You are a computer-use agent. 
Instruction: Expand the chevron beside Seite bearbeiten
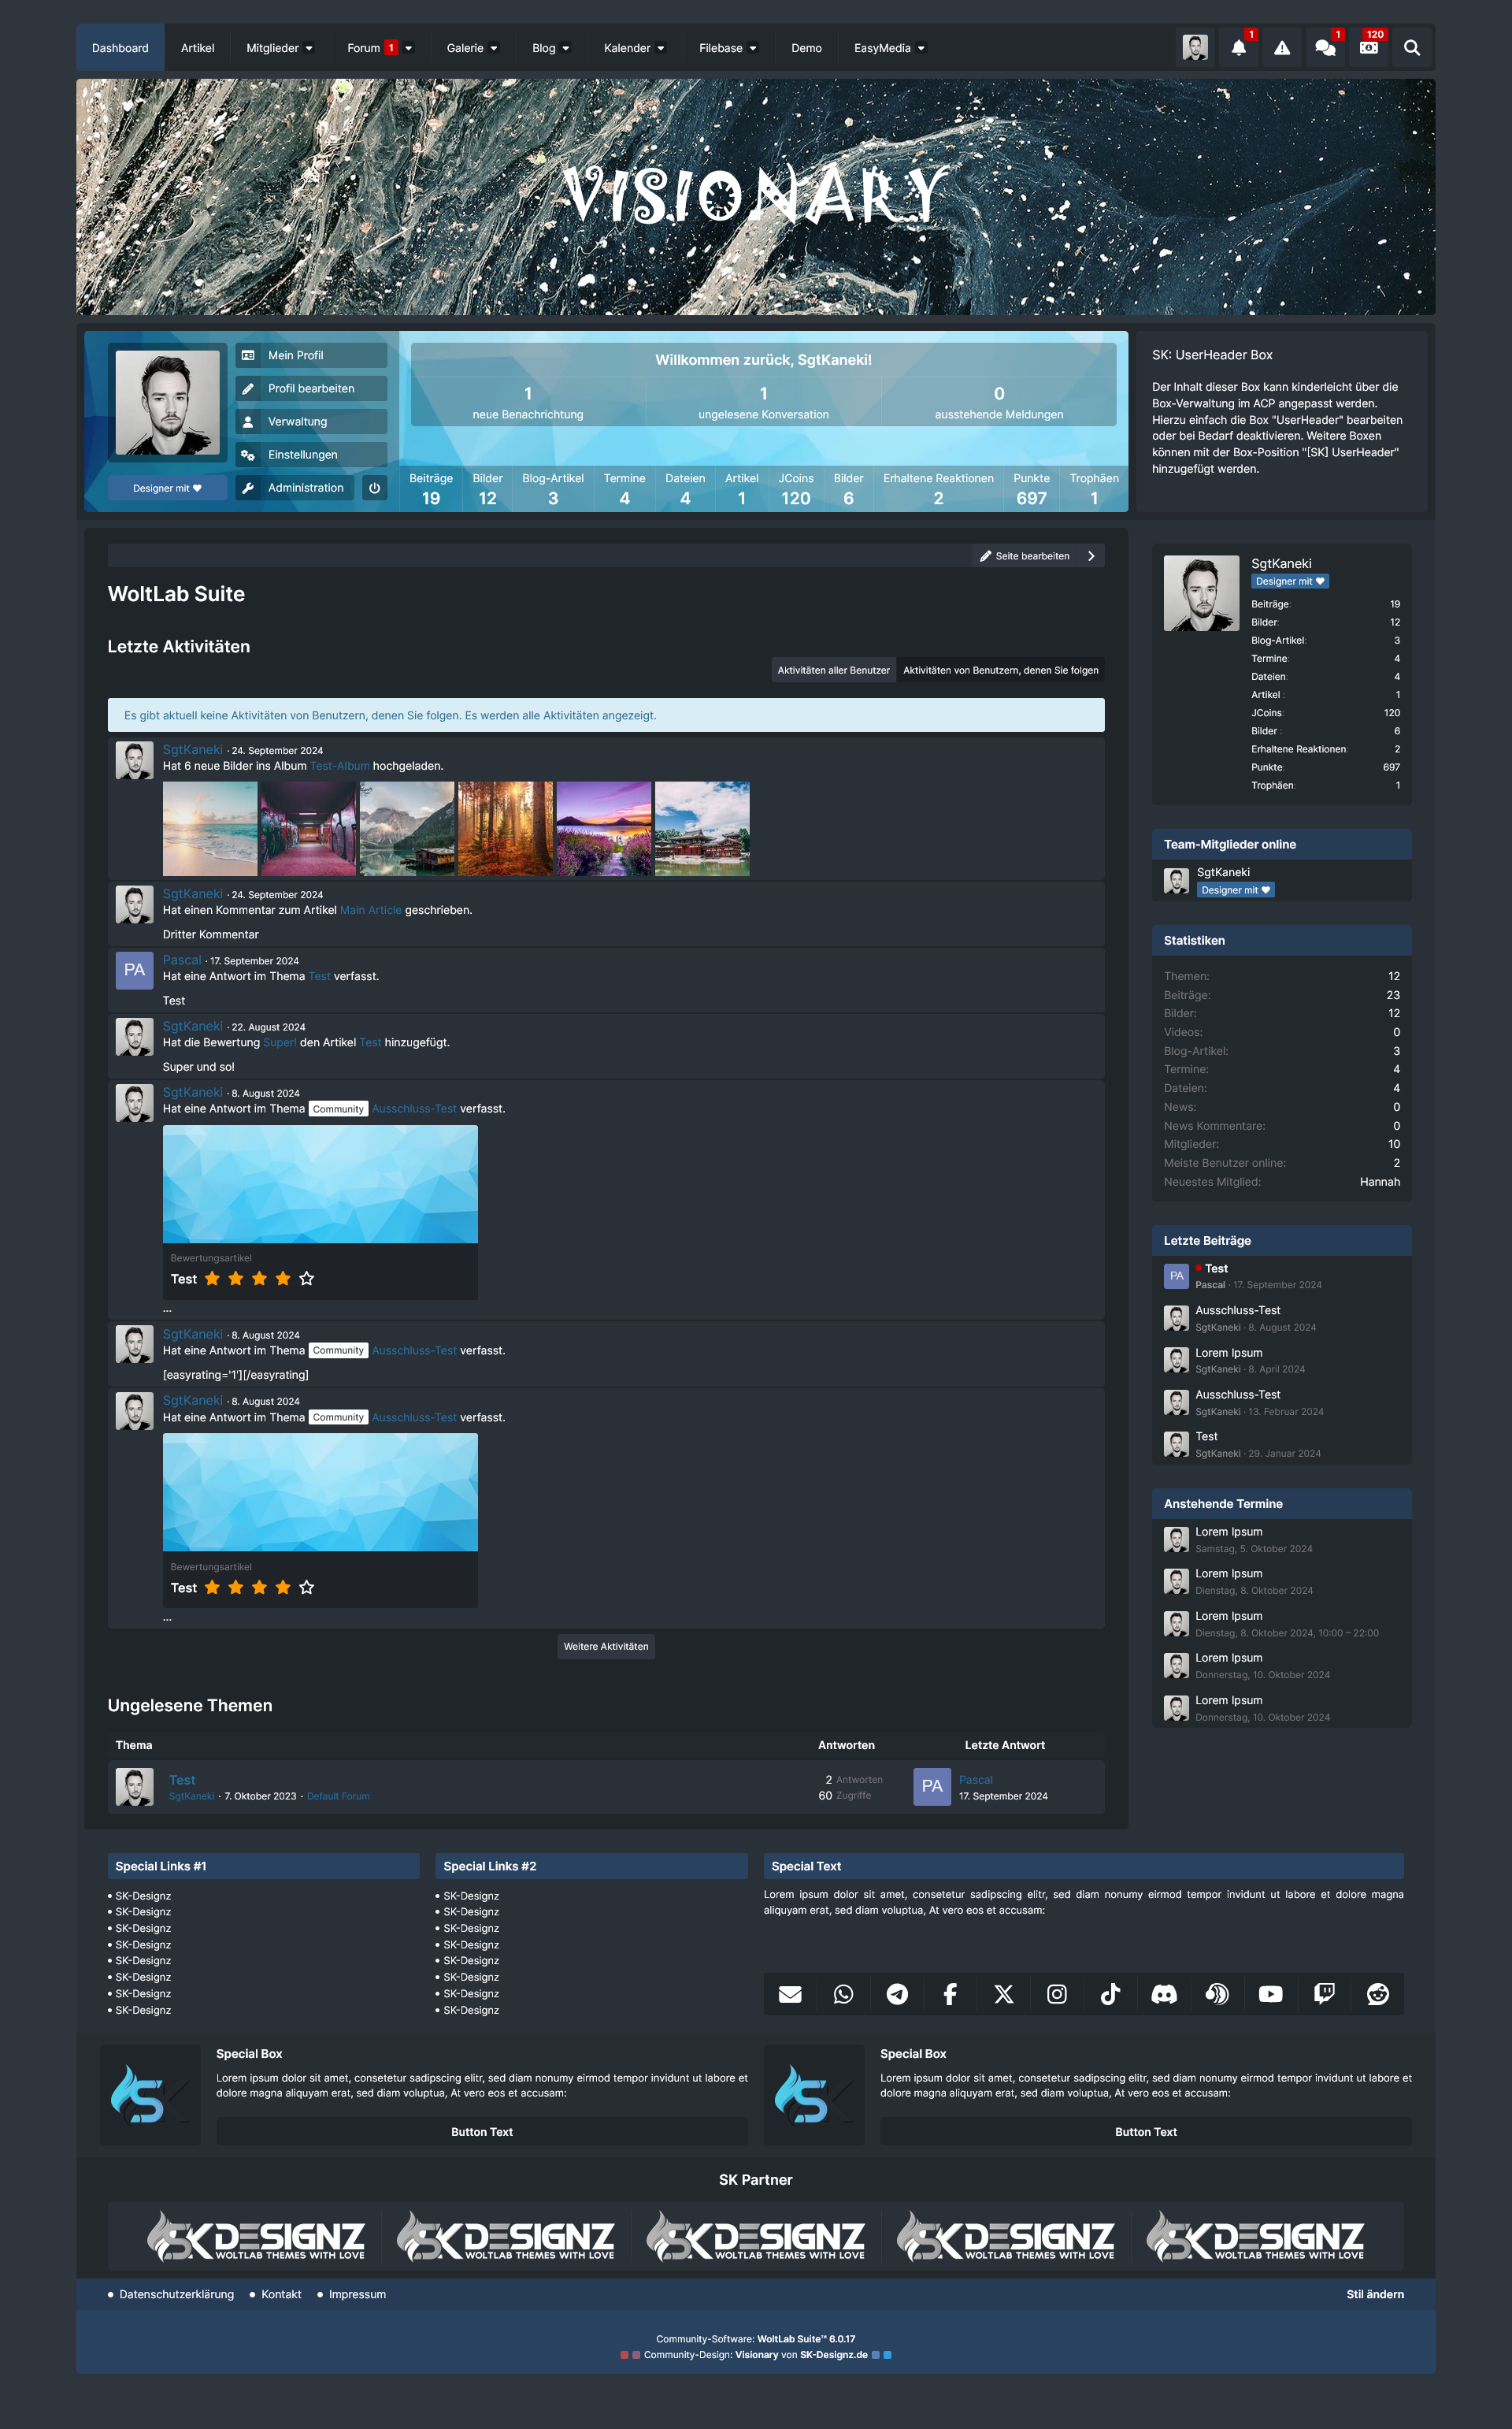point(1091,556)
